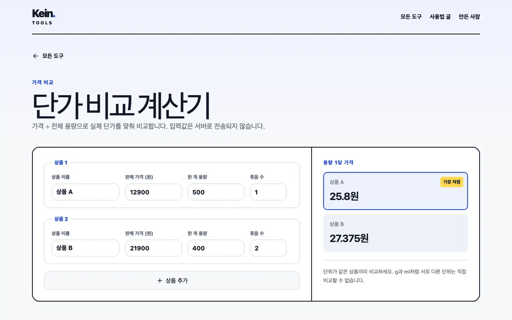Click 가격 비교 category label
Viewport: 512px width, 320px height.
click(43, 82)
